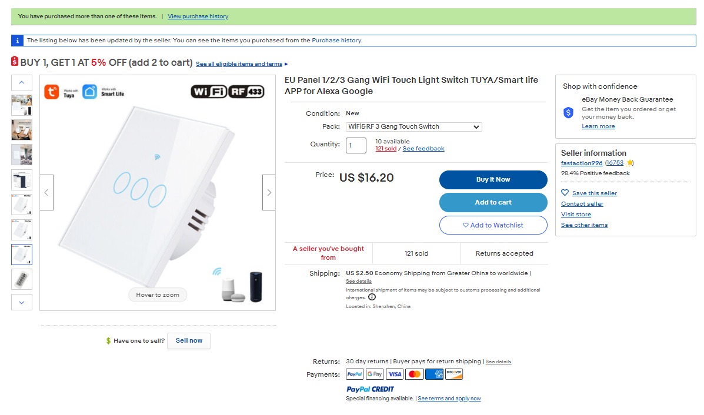Select the first gallery thumbnail
This screenshot has height=415, width=704.
click(22, 105)
